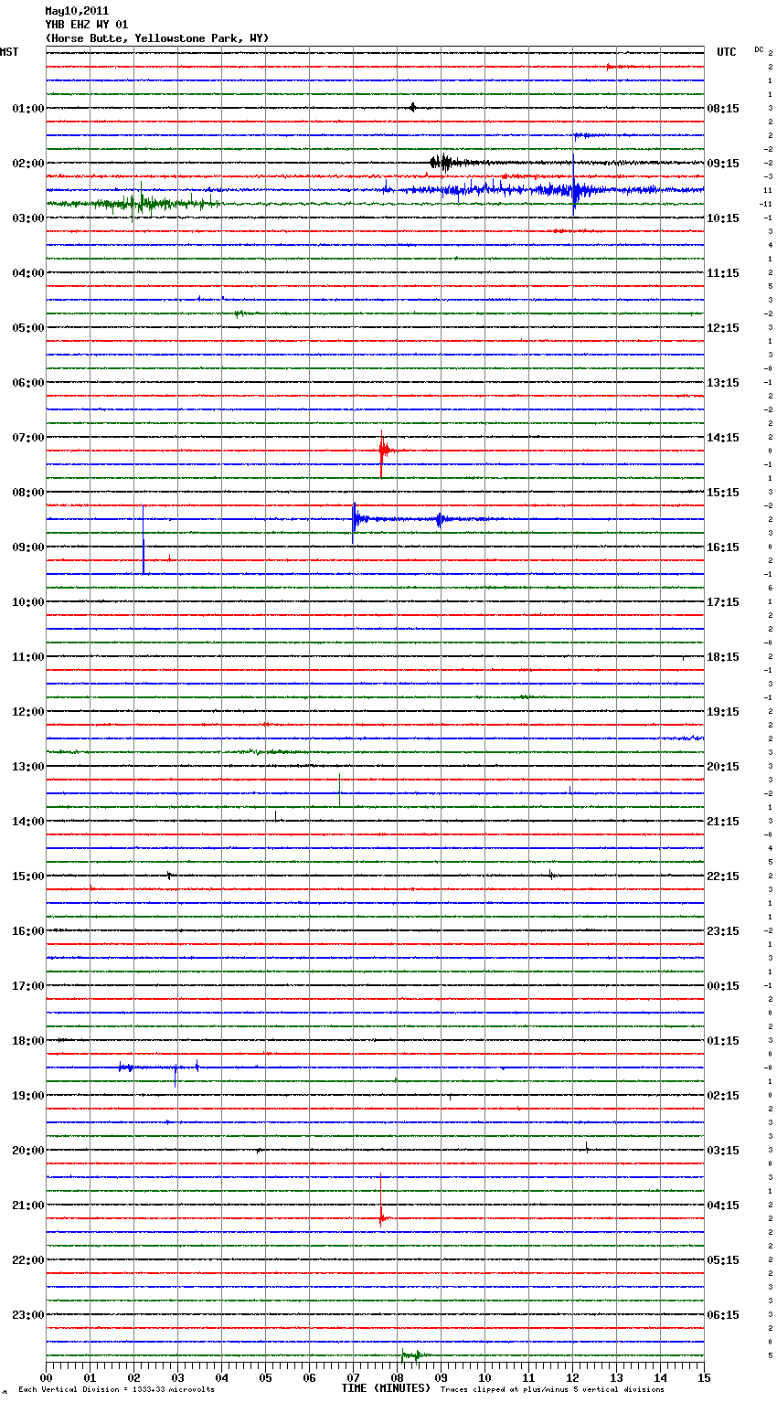The height and width of the screenshot is (1402, 777).
Task: Select the 15:00 MST time label
Action: pos(27,876)
